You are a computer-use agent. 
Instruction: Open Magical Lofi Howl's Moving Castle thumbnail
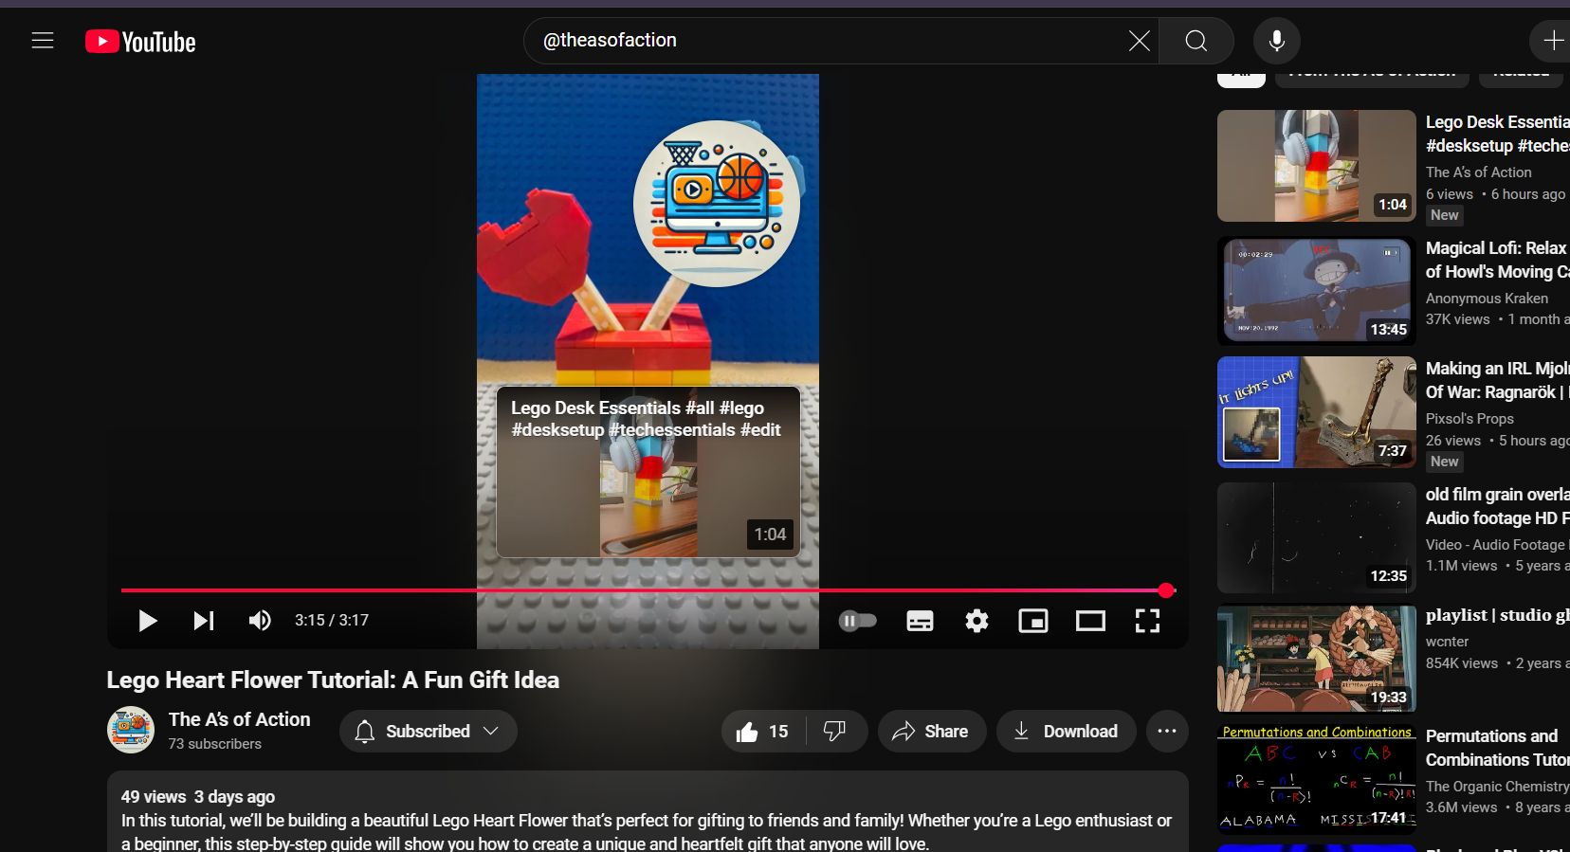click(x=1316, y=291)
